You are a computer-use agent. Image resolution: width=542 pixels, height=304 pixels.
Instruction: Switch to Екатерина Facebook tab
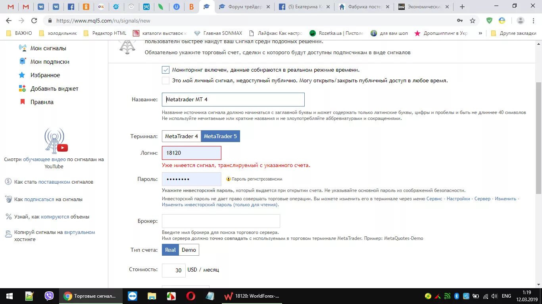point(304,7)
